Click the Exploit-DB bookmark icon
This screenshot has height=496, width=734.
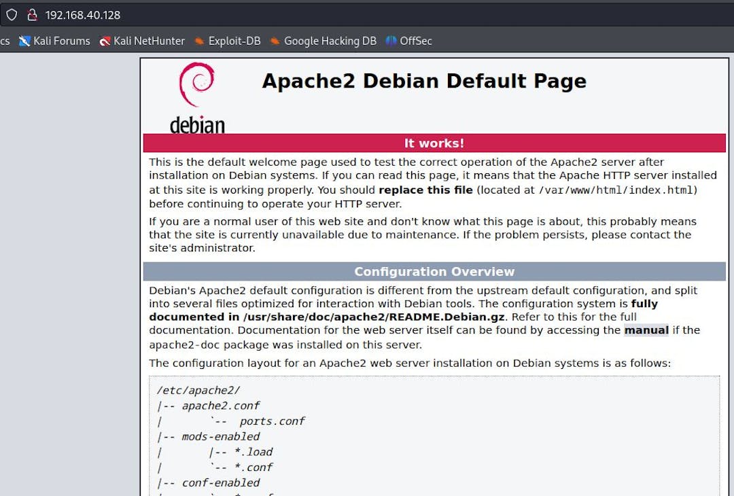pos(199,41)
